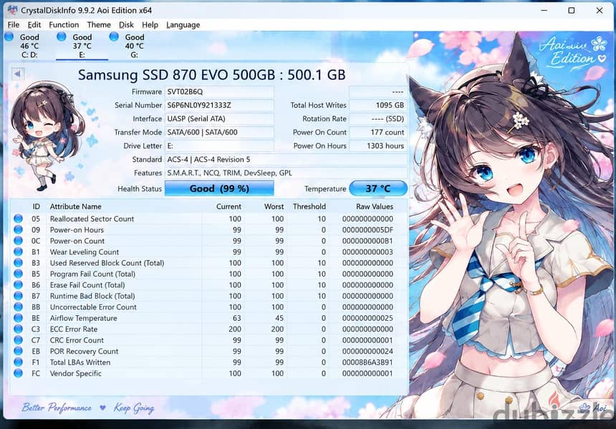
Task: Click the Good status orb above E:
Action: tap(62, 37)
